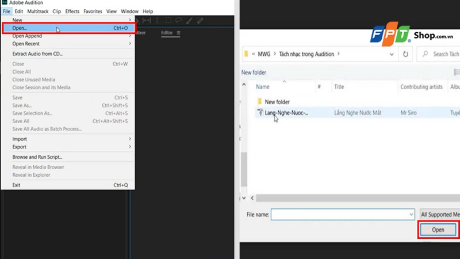Navigate to Tách nhạc trong Audition breadcrumb

coord(306,54)
